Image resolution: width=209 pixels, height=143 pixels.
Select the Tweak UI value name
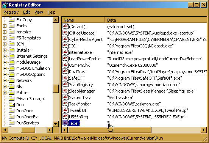click(78, 110)
